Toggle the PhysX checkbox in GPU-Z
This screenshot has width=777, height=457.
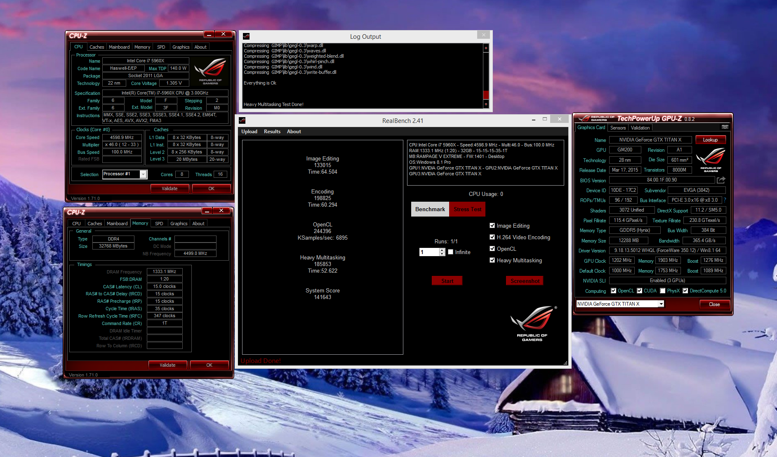pyautogui.click(x=662, y=291)
